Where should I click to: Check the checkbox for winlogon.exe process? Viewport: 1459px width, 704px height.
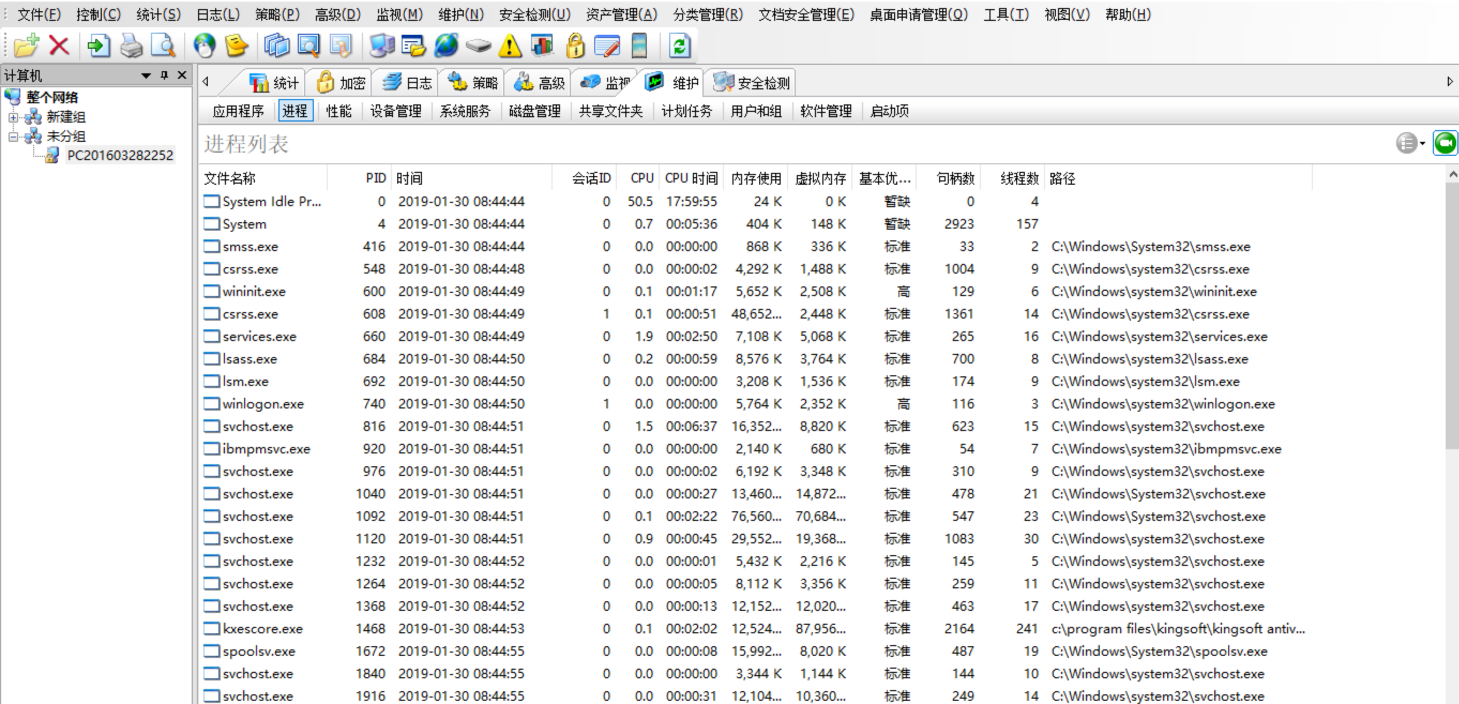coord(211,404)
